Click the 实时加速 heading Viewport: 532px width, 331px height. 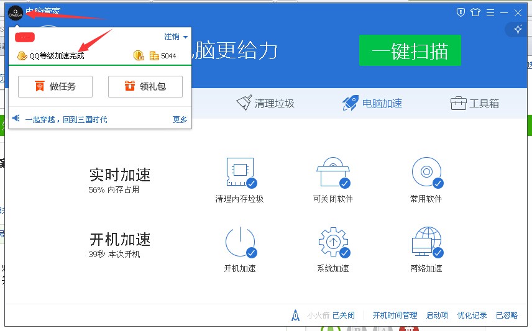click(x=120, y=175)
